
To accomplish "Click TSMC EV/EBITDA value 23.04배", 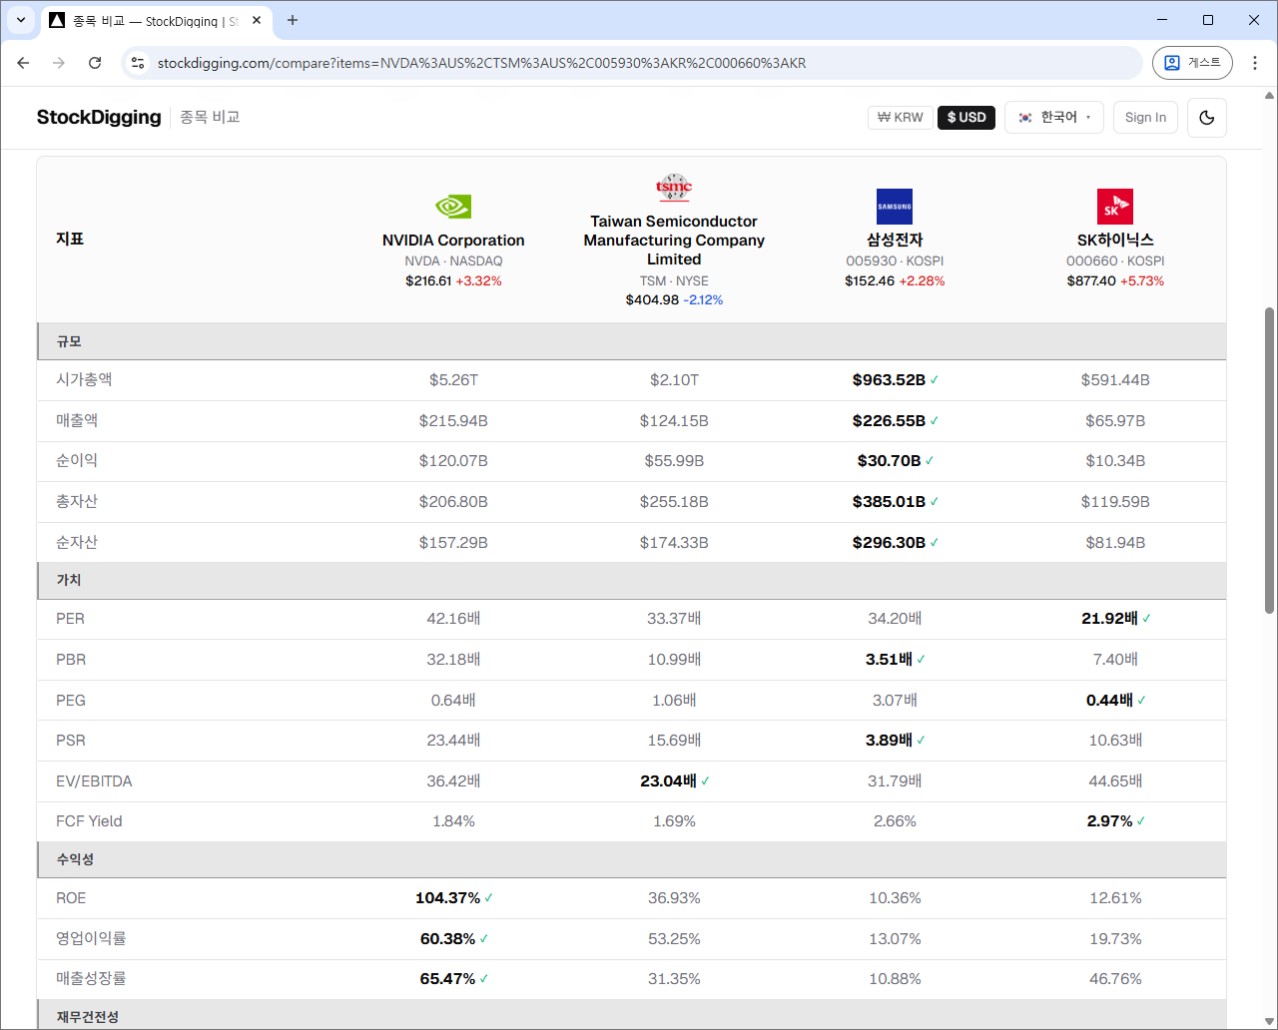I will coord(668,781).
